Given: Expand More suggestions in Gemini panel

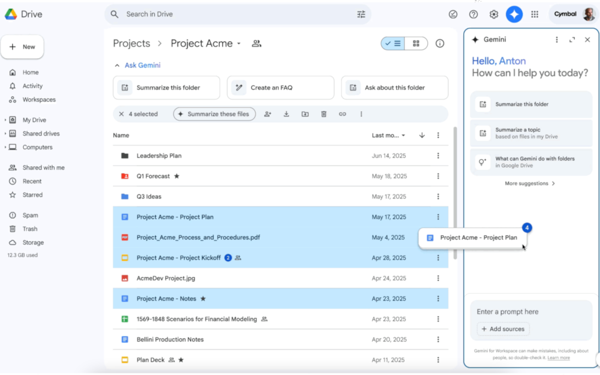Looking at the screenshot, I should point(530,183).
